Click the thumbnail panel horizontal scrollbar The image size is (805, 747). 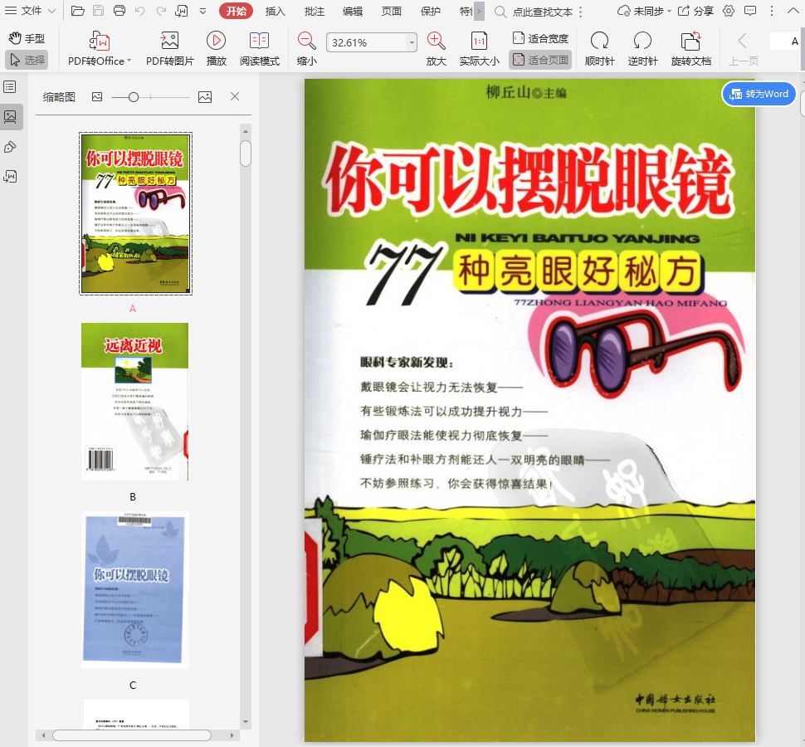(132, 735)
